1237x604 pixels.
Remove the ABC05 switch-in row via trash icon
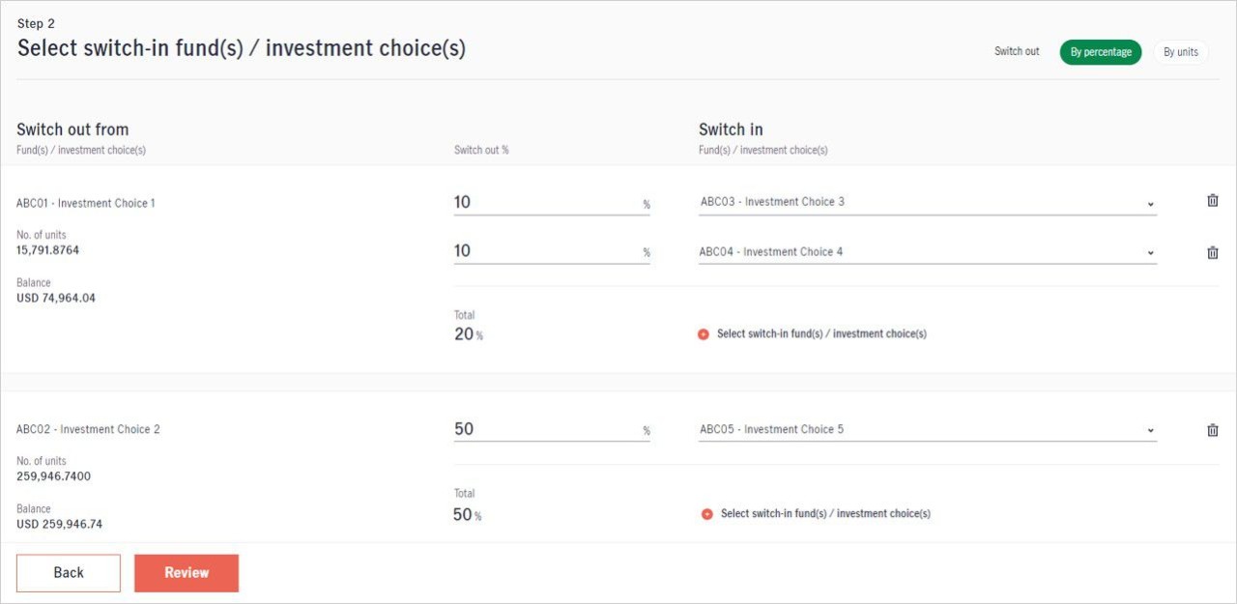(1212, 430)
